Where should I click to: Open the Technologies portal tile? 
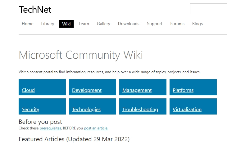[92, 106]
